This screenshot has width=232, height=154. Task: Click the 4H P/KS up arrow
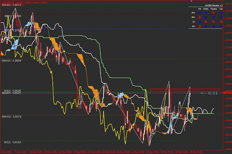coord(206,17)
